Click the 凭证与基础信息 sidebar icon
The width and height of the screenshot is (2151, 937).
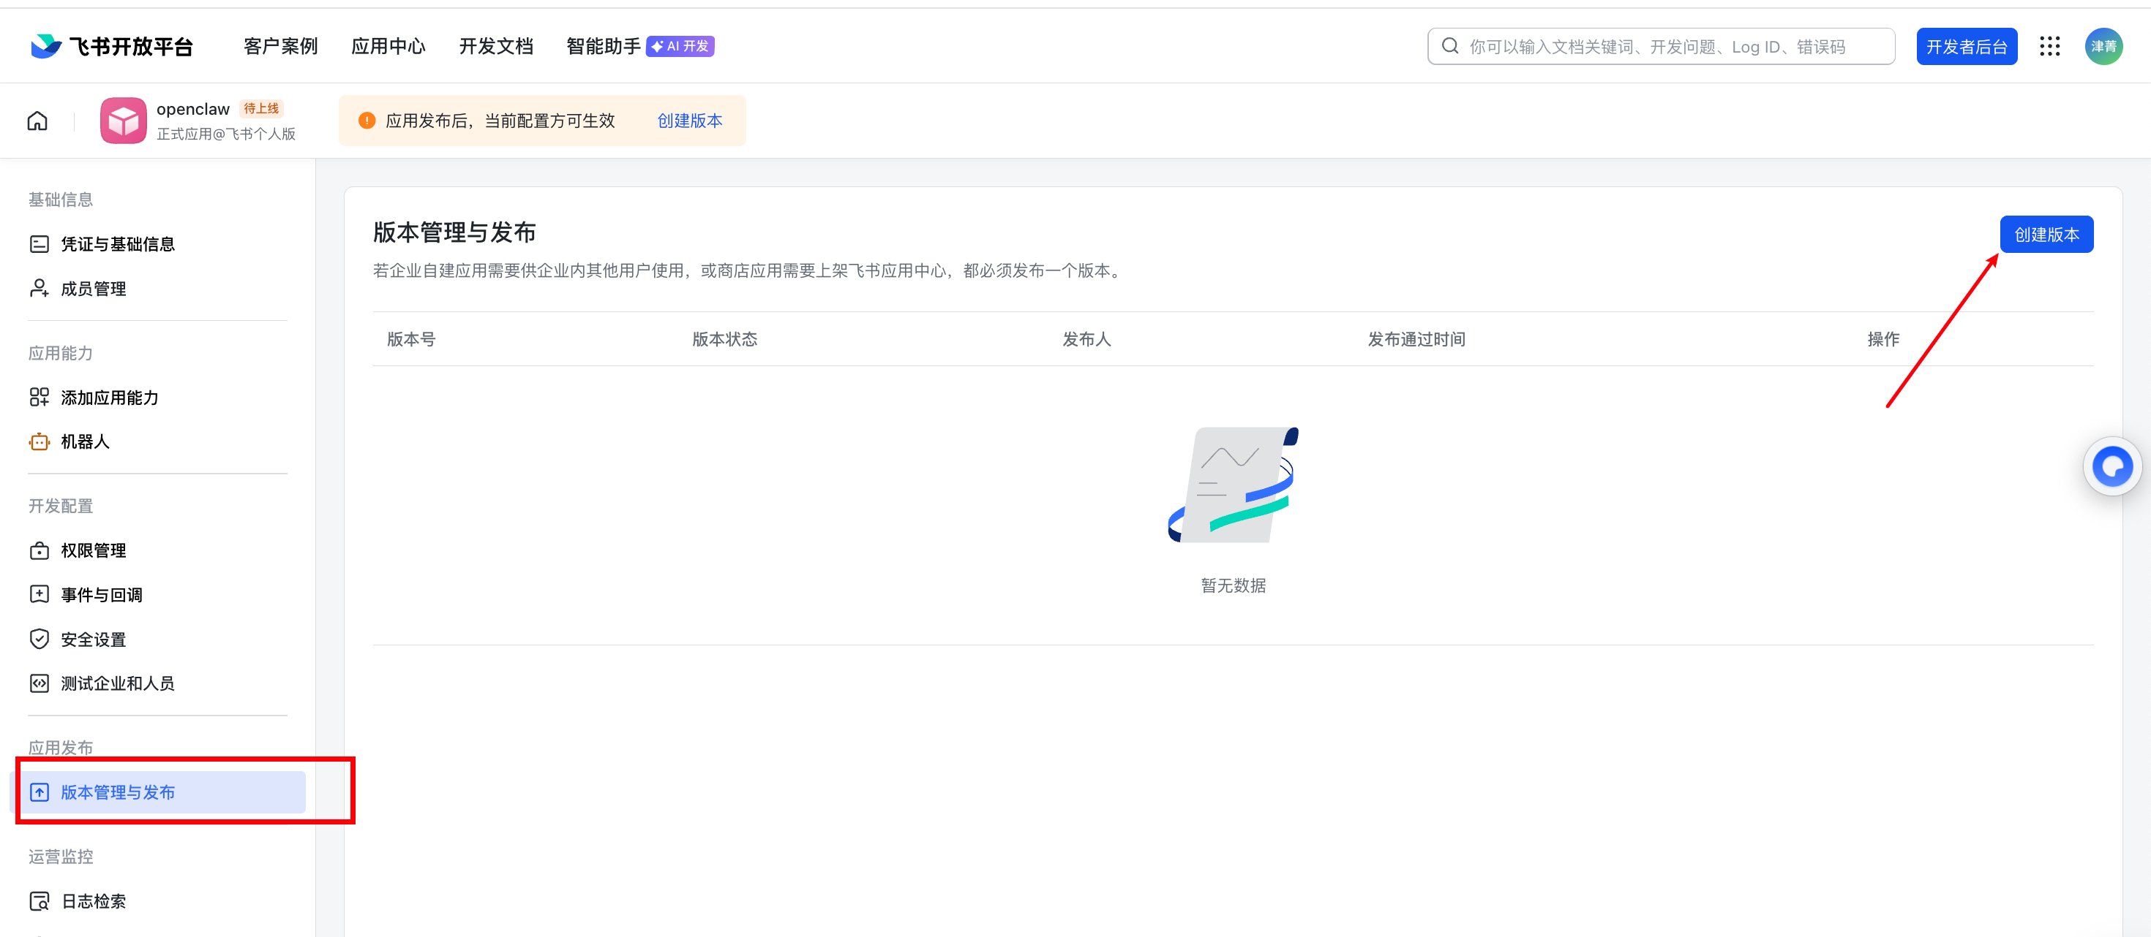40,244
